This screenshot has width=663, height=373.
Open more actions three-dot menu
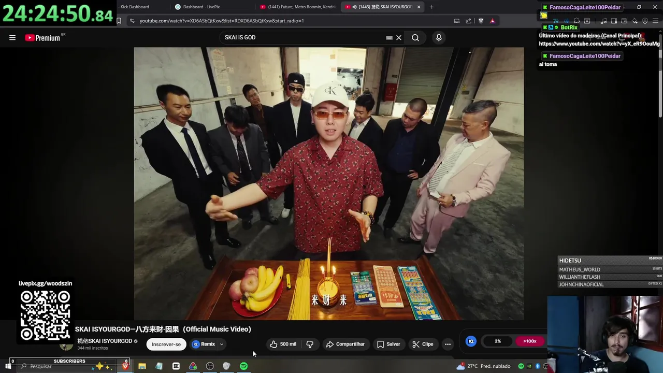pyautogui.click(x=448, y=344)
